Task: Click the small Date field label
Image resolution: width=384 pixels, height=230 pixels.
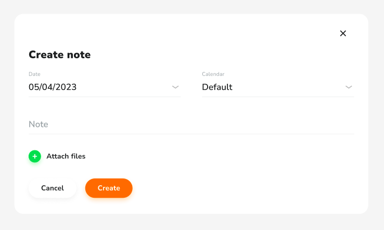Action: click(x=34, y=74)
